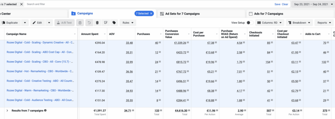Click the export share icon beside trash
The width and height of the screenshot is (335, 119).
click(x=106, y=23)
